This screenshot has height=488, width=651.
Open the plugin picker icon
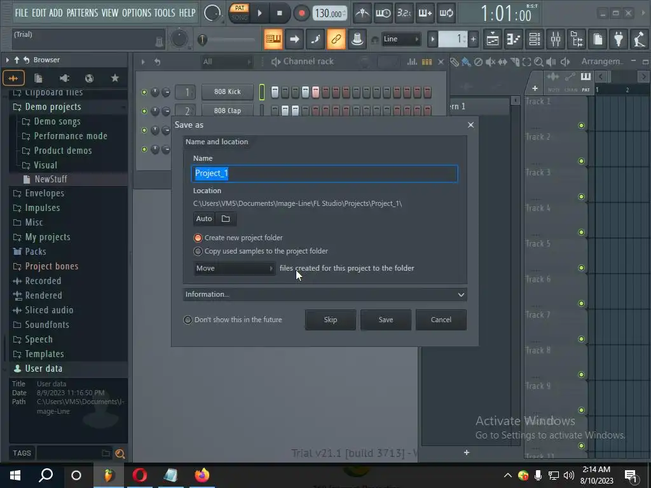click(619, 39)
